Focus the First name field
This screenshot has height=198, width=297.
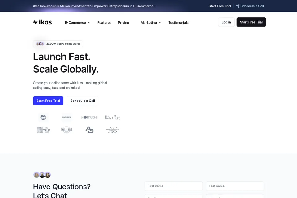click(x=174, y=186)
